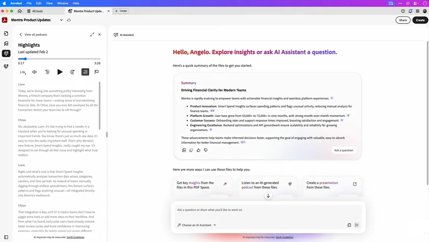Open the Apple menu
Image resolution: width=429 pixels, height=242 pixels.
(4, 3)
